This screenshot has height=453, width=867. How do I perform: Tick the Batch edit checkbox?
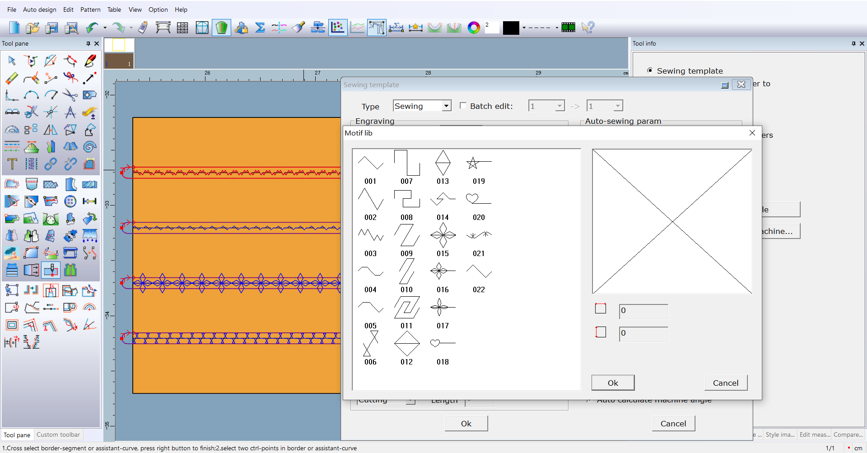pos(463,106)
